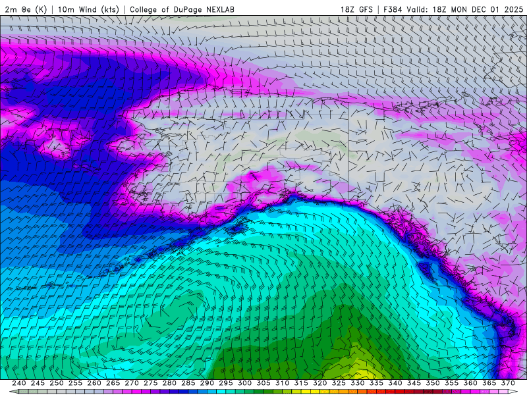Click the 260 value on the legend scale

pyautogui.click(x=94, y=383)
